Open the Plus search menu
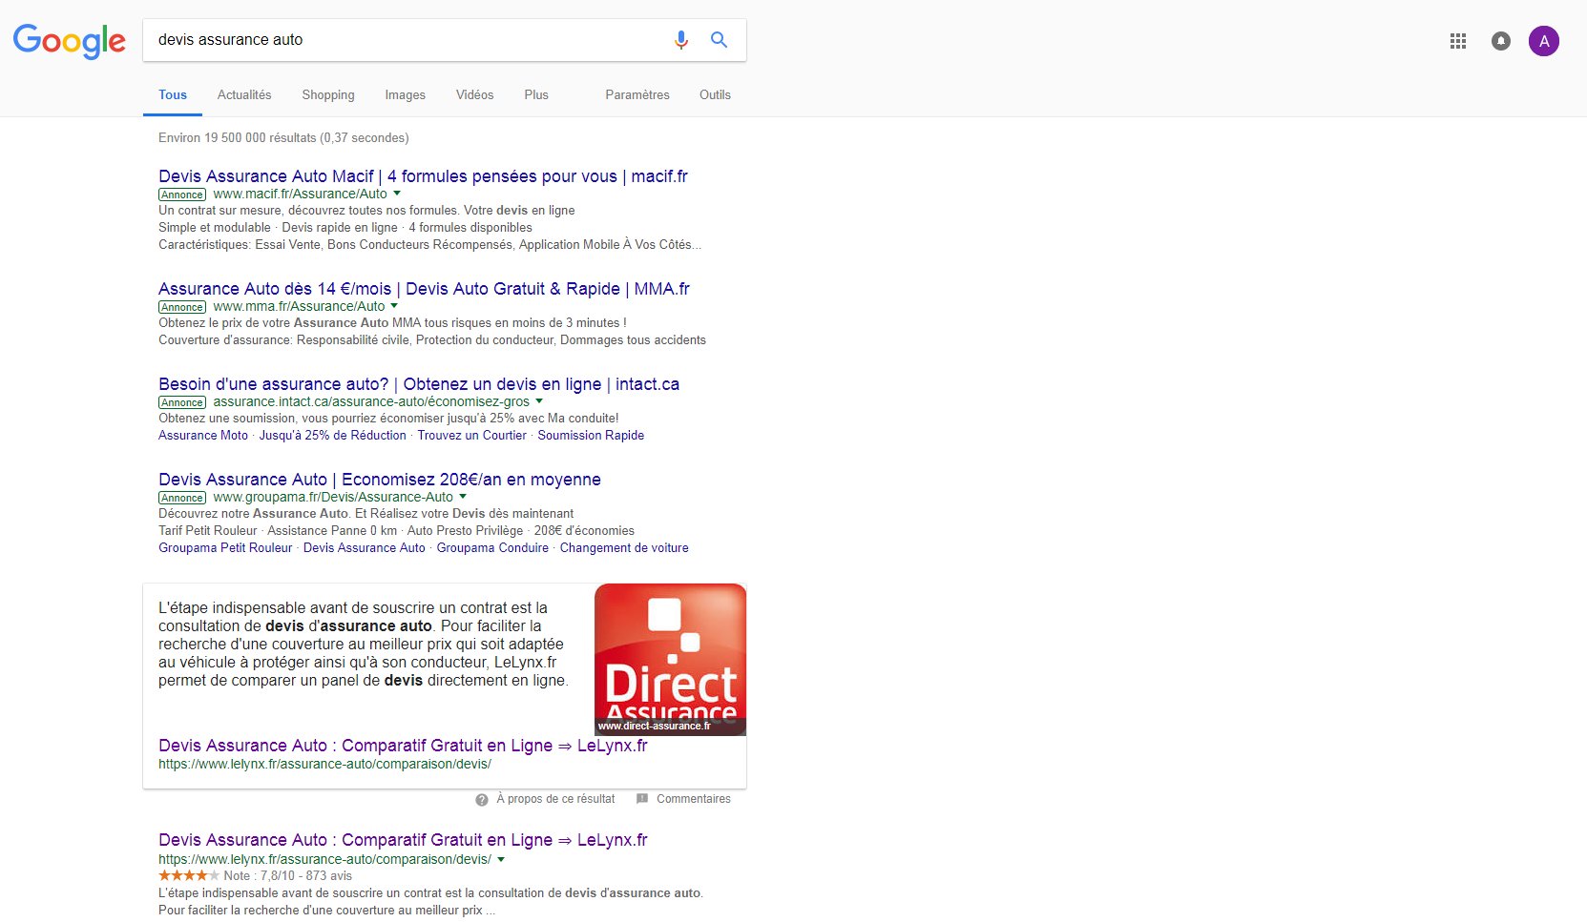1587x922 pixels. pyautogui.click(x=536, y=94)
